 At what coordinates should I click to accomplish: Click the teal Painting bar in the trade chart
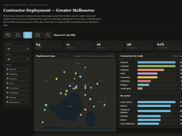pos(143,85)
